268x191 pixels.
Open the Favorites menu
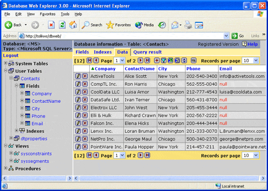48,14
